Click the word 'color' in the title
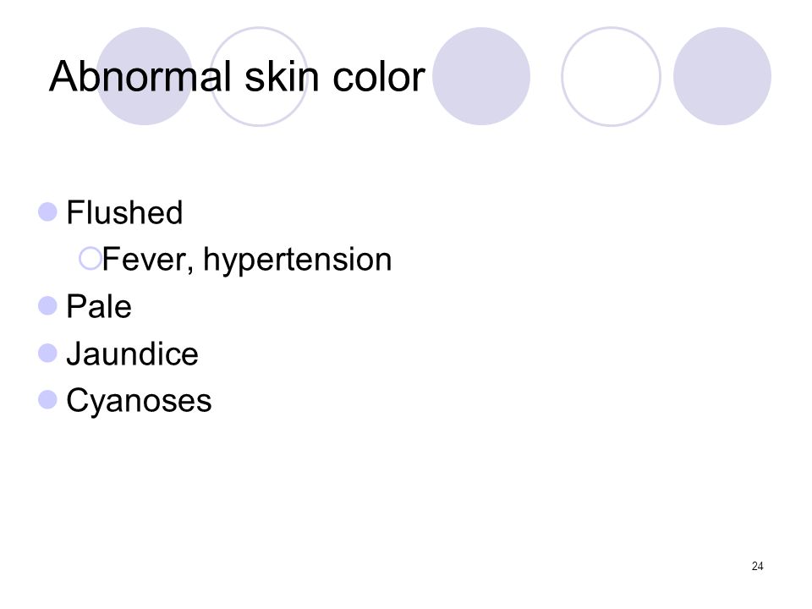Screen dimensions: 812x609 [379, 78]
